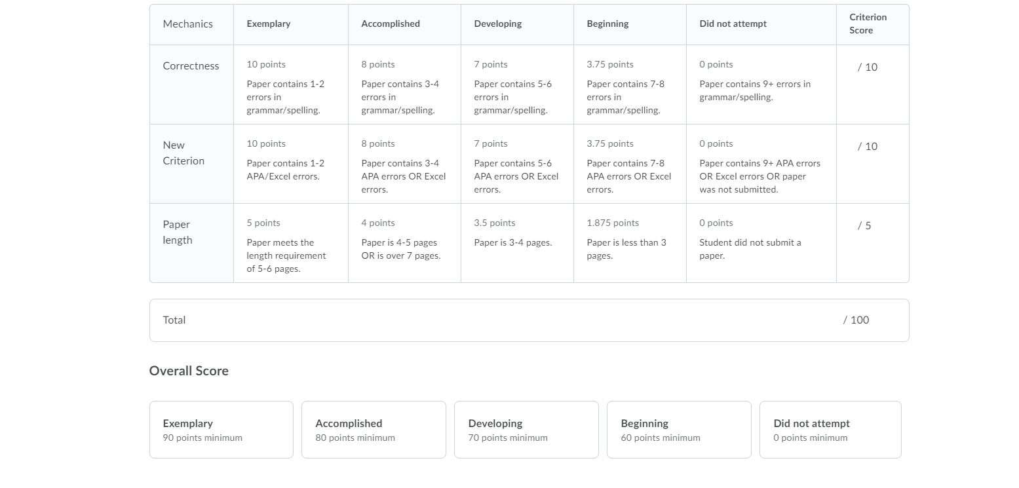Viewport: 1019px width, 488px height.
Task: Select Exemplary 10 points for Correctness
Action: point(290,84)
